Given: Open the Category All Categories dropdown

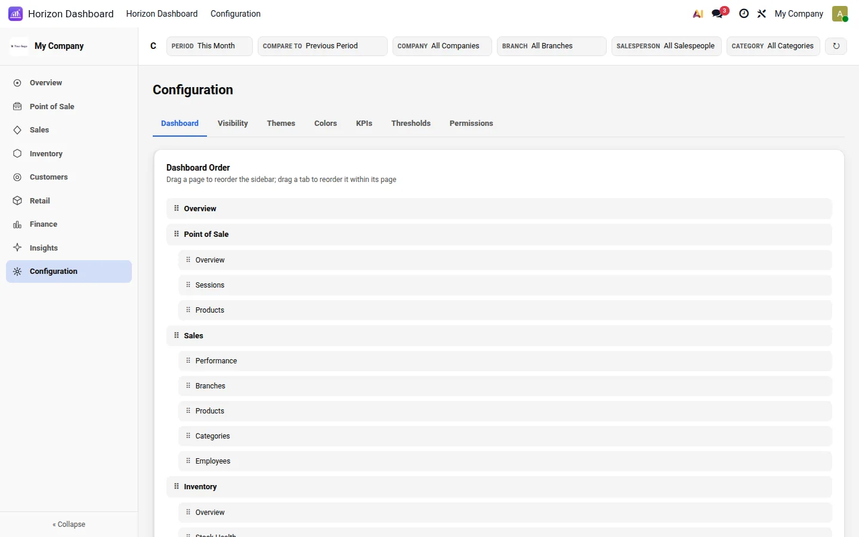Looking at the screenshot, I should coord(773,46).
